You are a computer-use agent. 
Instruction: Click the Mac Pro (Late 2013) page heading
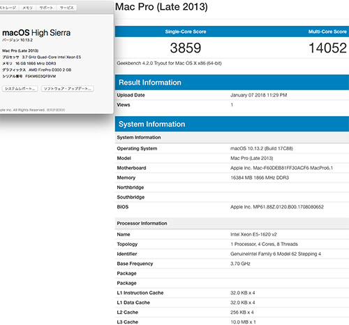(x=161, y=7)
